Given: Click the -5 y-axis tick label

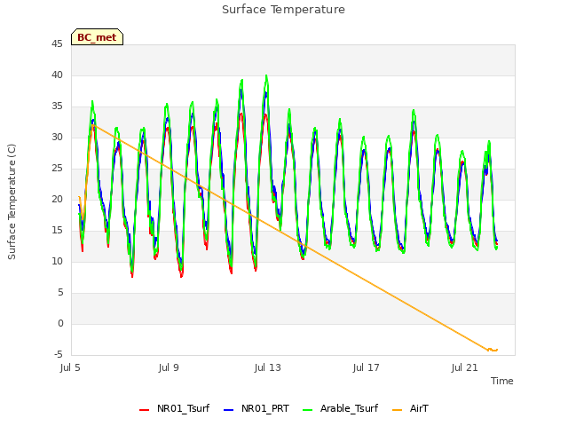Looking at the screenshot, I should coord(59,354).
